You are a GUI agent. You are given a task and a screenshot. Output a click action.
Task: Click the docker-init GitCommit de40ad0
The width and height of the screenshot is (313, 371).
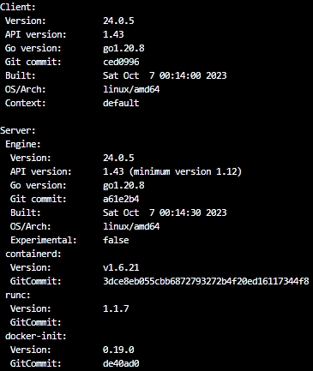pyautogui.click(x=121, y=363)
